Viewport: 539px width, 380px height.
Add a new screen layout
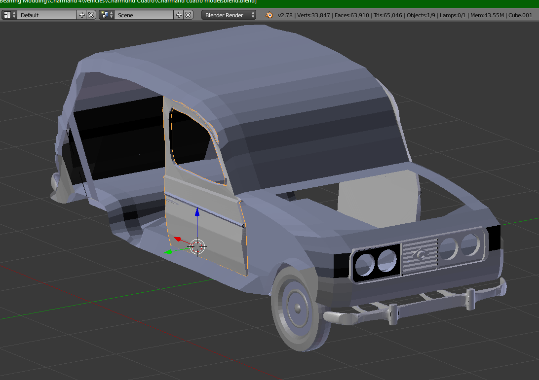82,15
